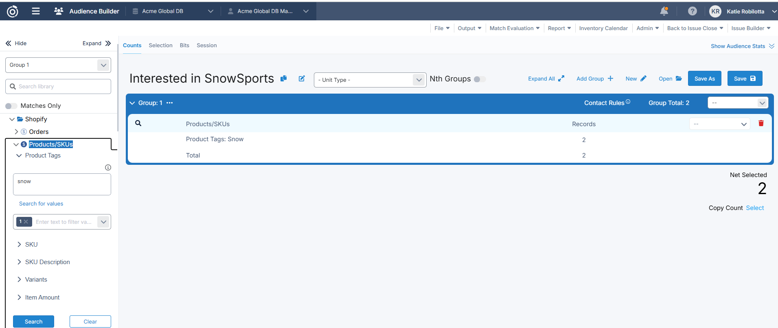The height and width of the screenshot is (328, 778).
Task: Open the Match Evaluation menu
Action: [x=514, y=28]
